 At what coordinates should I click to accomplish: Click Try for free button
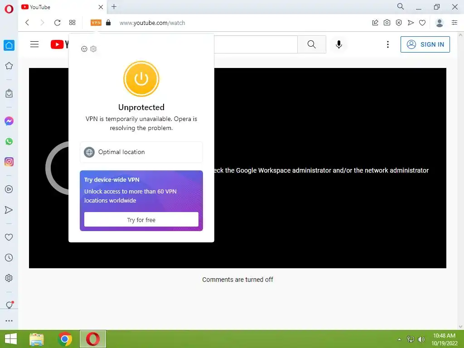[x=141, y=220]
